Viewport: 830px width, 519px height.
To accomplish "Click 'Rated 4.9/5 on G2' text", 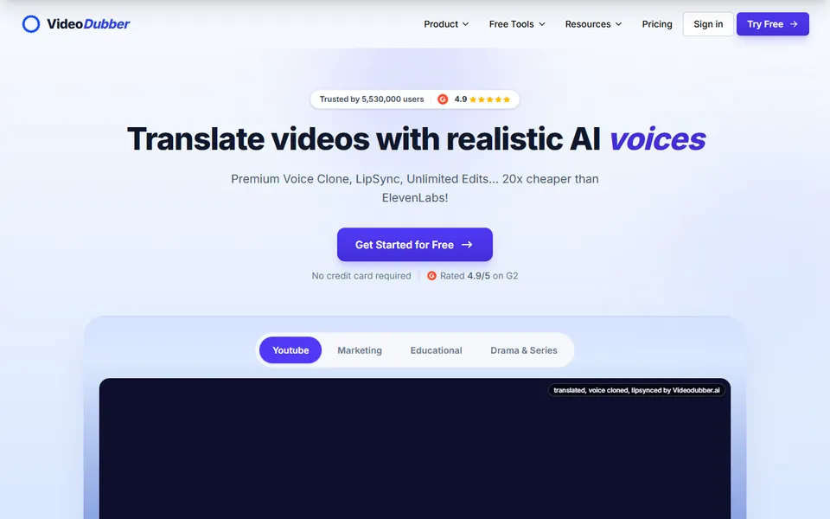I will (x=479, y=275).
